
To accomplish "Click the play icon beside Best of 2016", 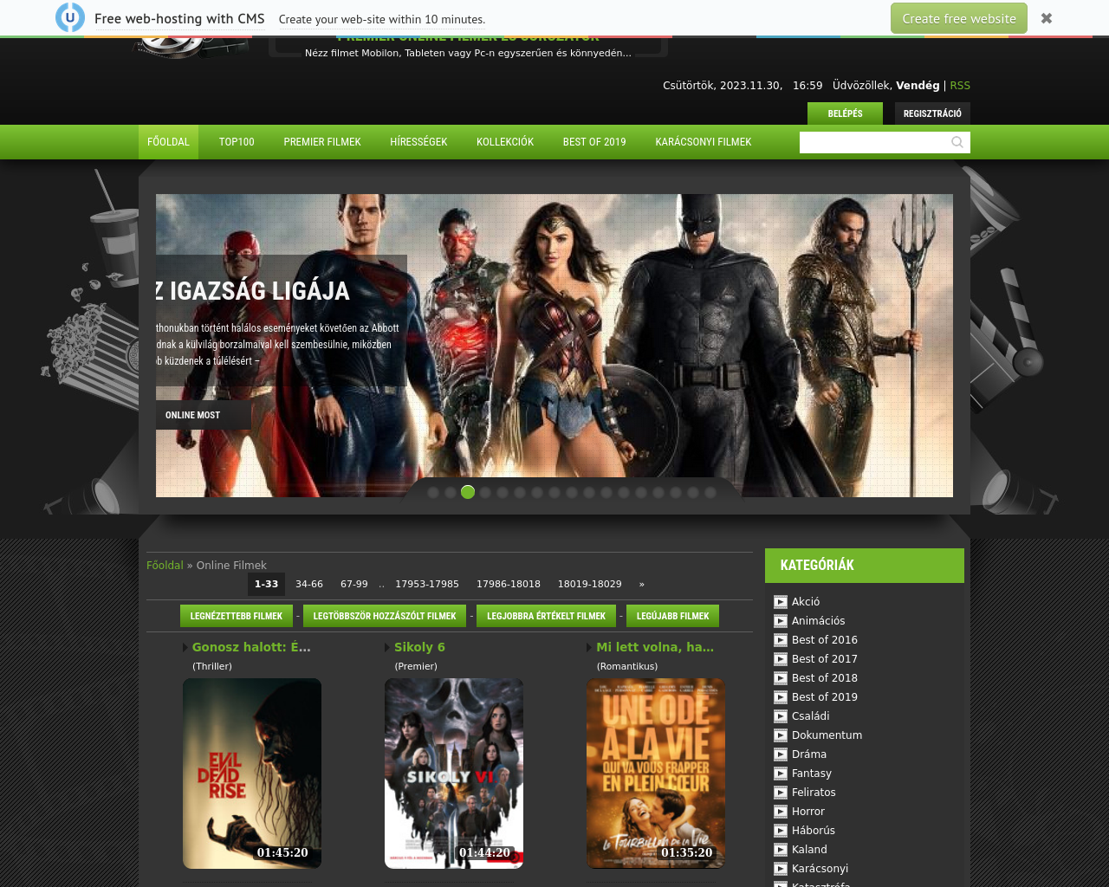I will coord(781,640).
